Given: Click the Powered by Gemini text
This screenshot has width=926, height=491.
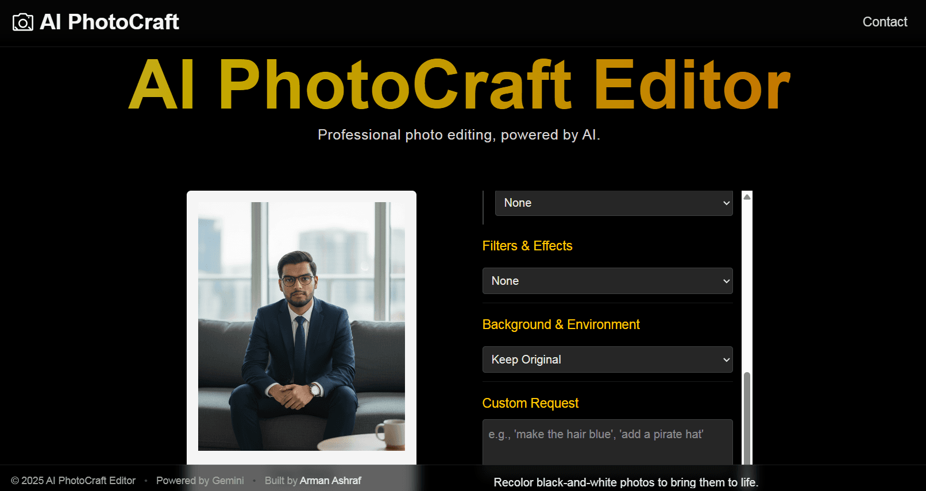Looking at the screenshot, I should pos(200,481).
